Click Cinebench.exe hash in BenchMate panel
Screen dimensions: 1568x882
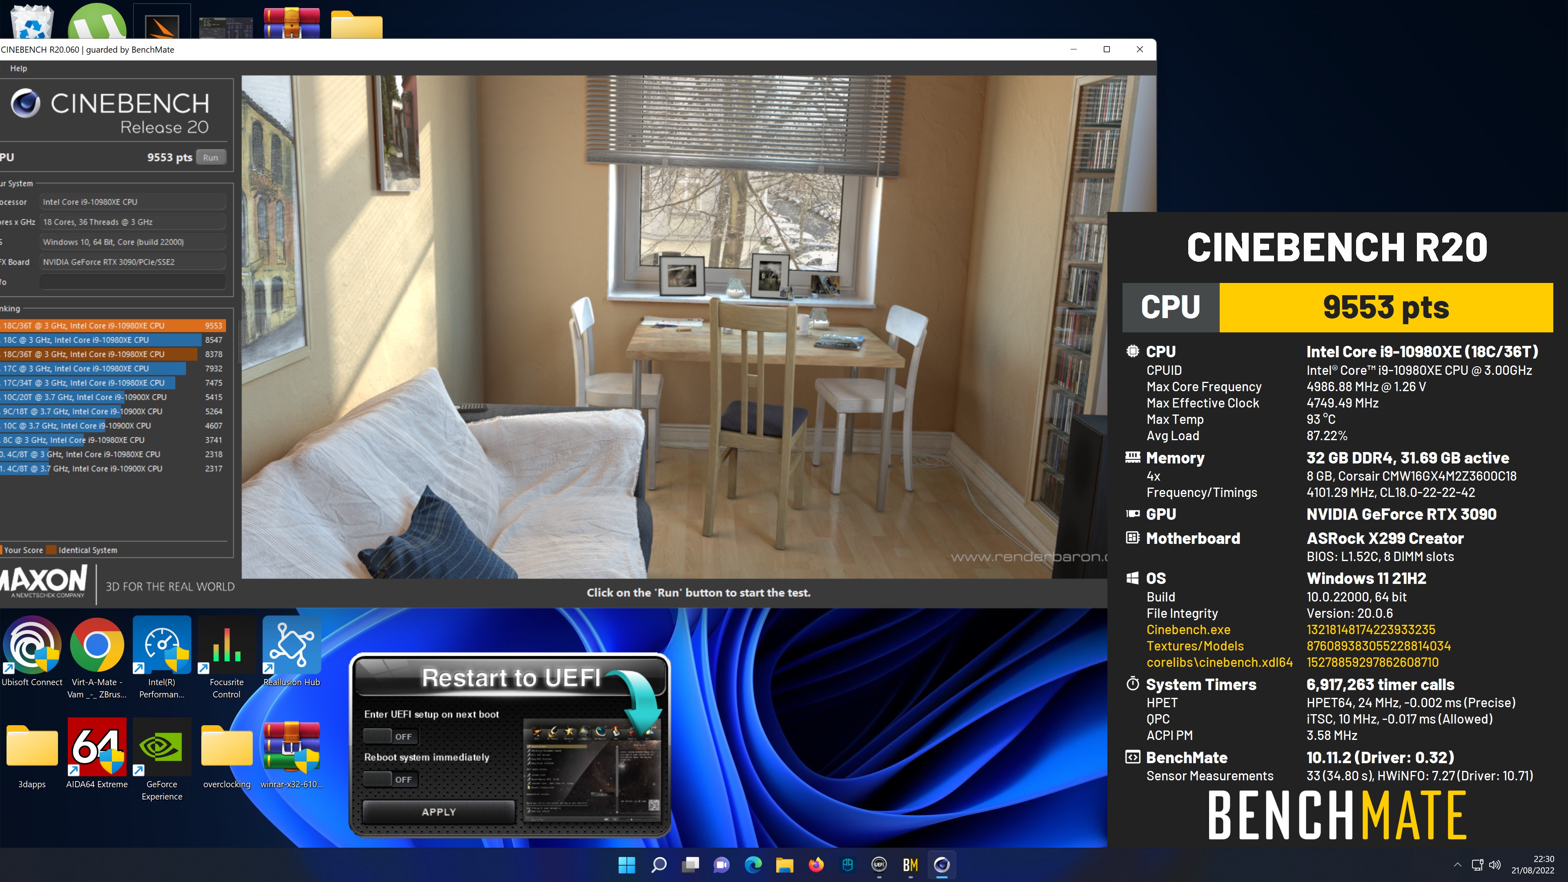point(1371,630)
